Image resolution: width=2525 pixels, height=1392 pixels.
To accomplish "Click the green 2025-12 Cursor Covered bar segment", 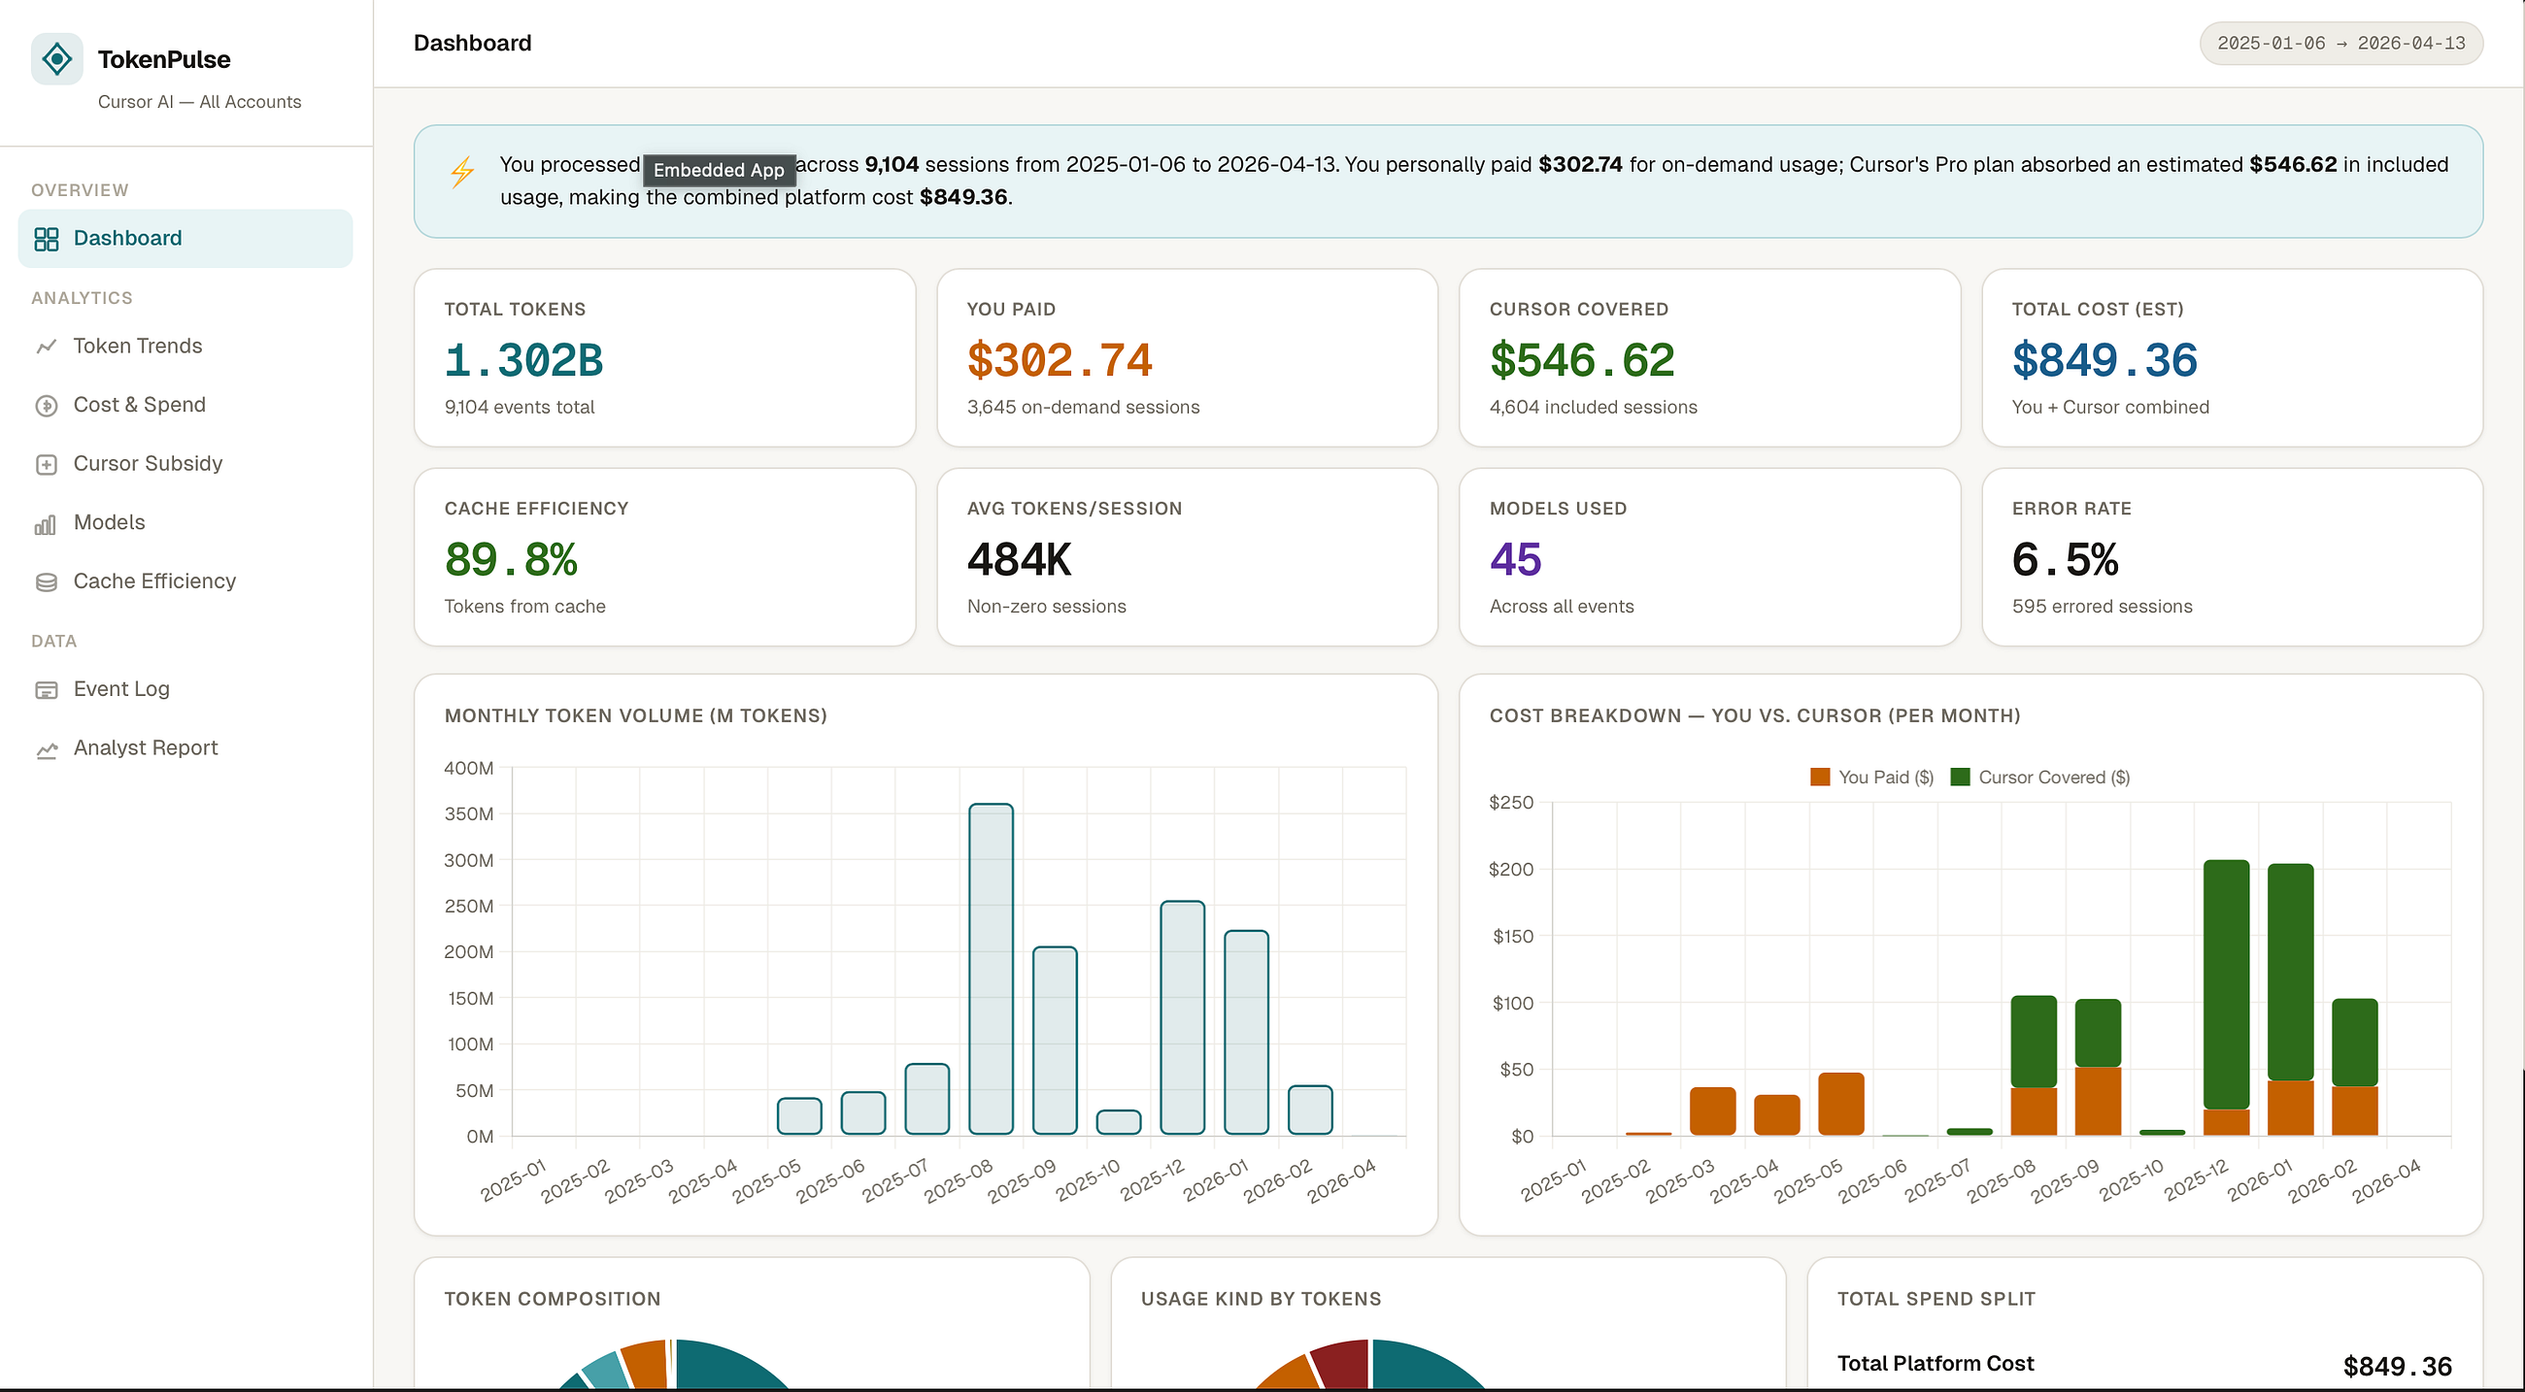I will (x=2226, y=984).
